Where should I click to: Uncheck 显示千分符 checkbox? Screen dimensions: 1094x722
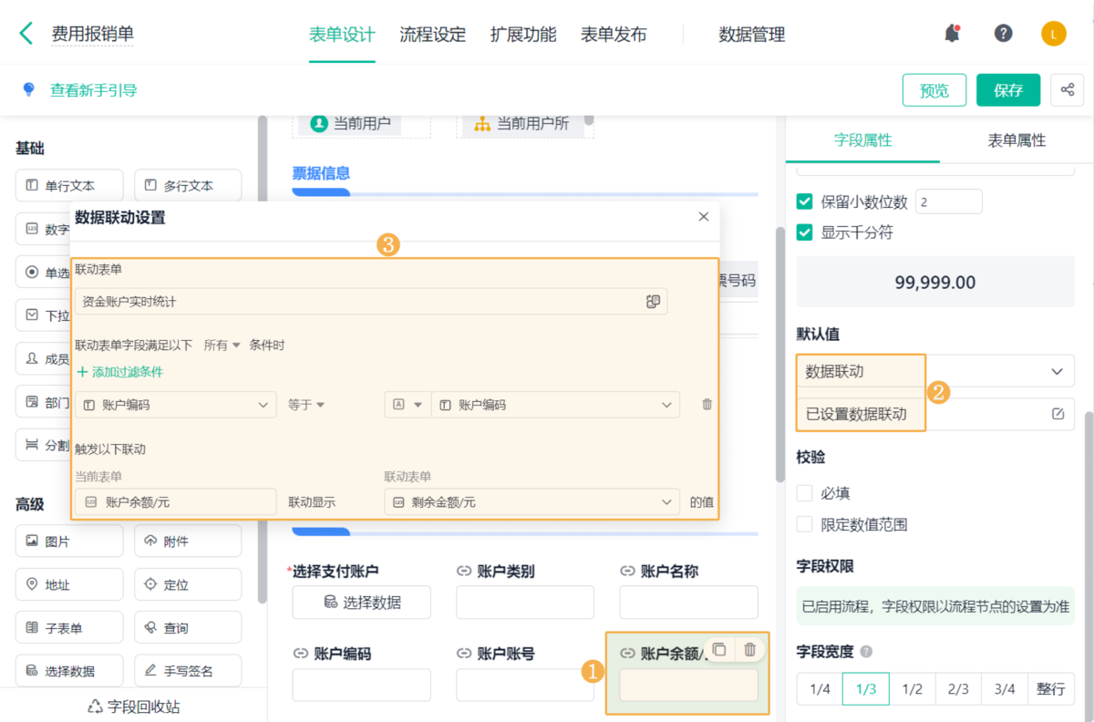(805, 232)
